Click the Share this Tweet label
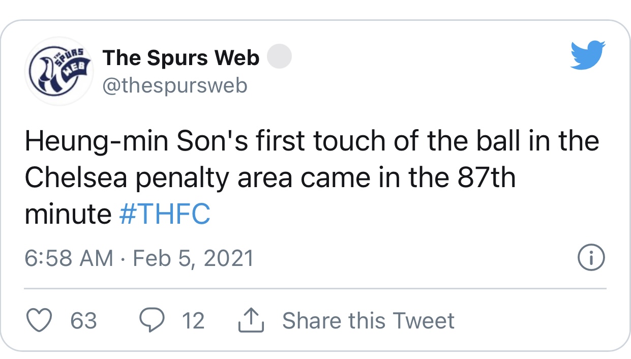Viewport: 631px width, 359px height. click(368, 321)
